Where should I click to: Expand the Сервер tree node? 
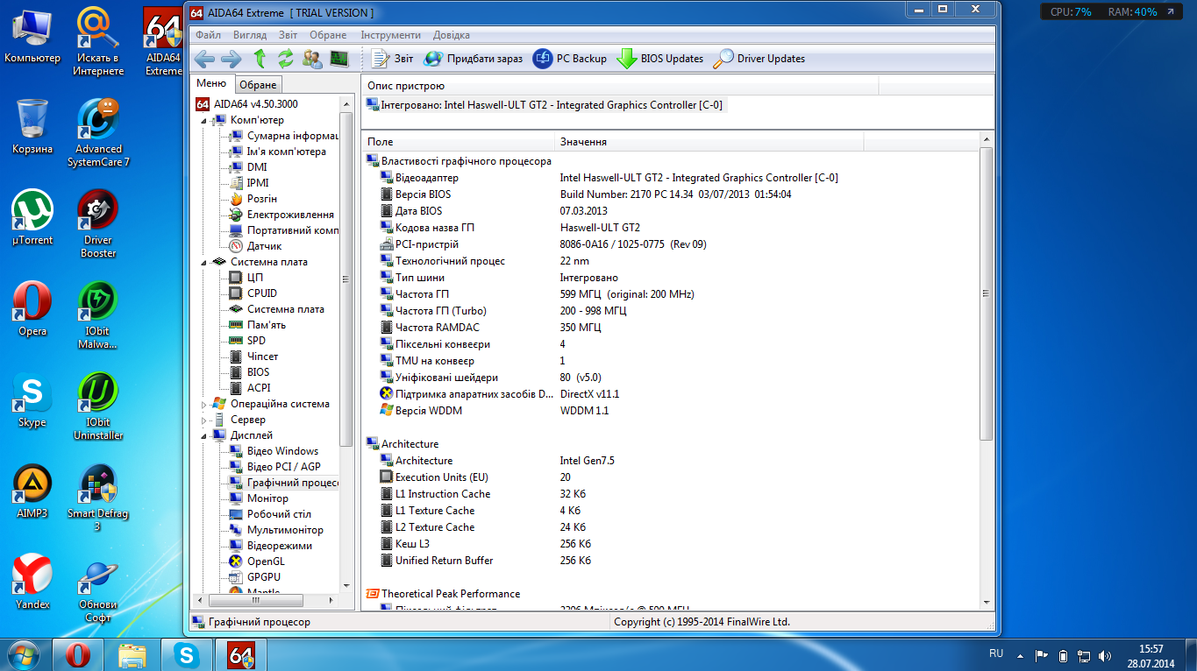click(x=206, y=420)
